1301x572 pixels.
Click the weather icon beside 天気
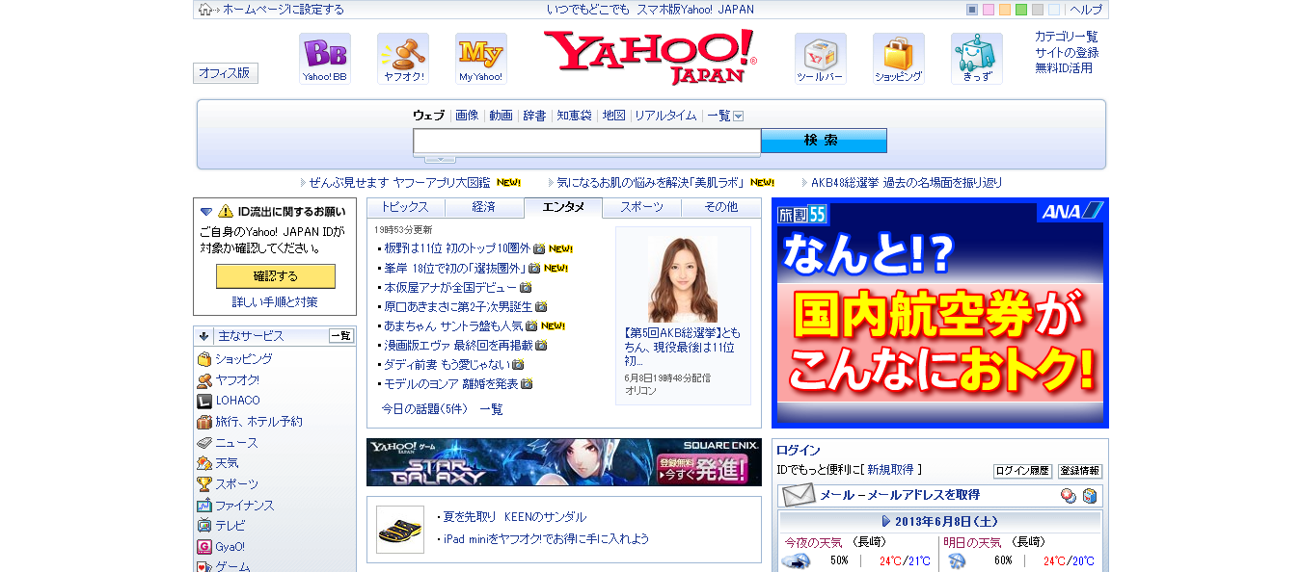pyautogui.click(x=204, y=463)
